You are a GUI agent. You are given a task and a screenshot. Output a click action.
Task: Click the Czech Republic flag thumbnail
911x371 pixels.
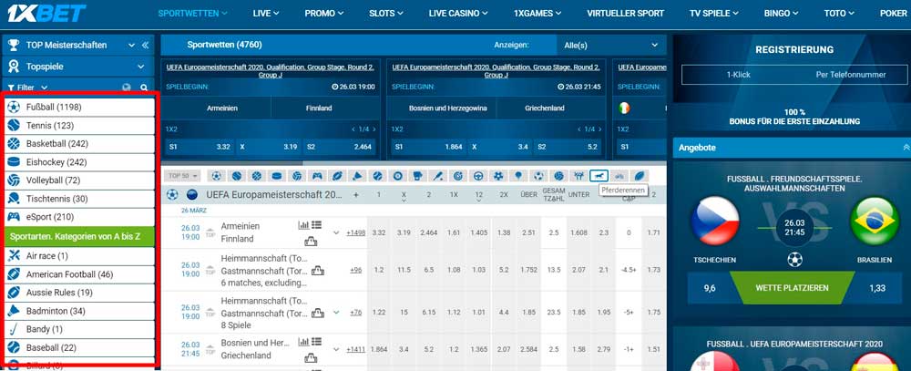[x=714, y=221]
